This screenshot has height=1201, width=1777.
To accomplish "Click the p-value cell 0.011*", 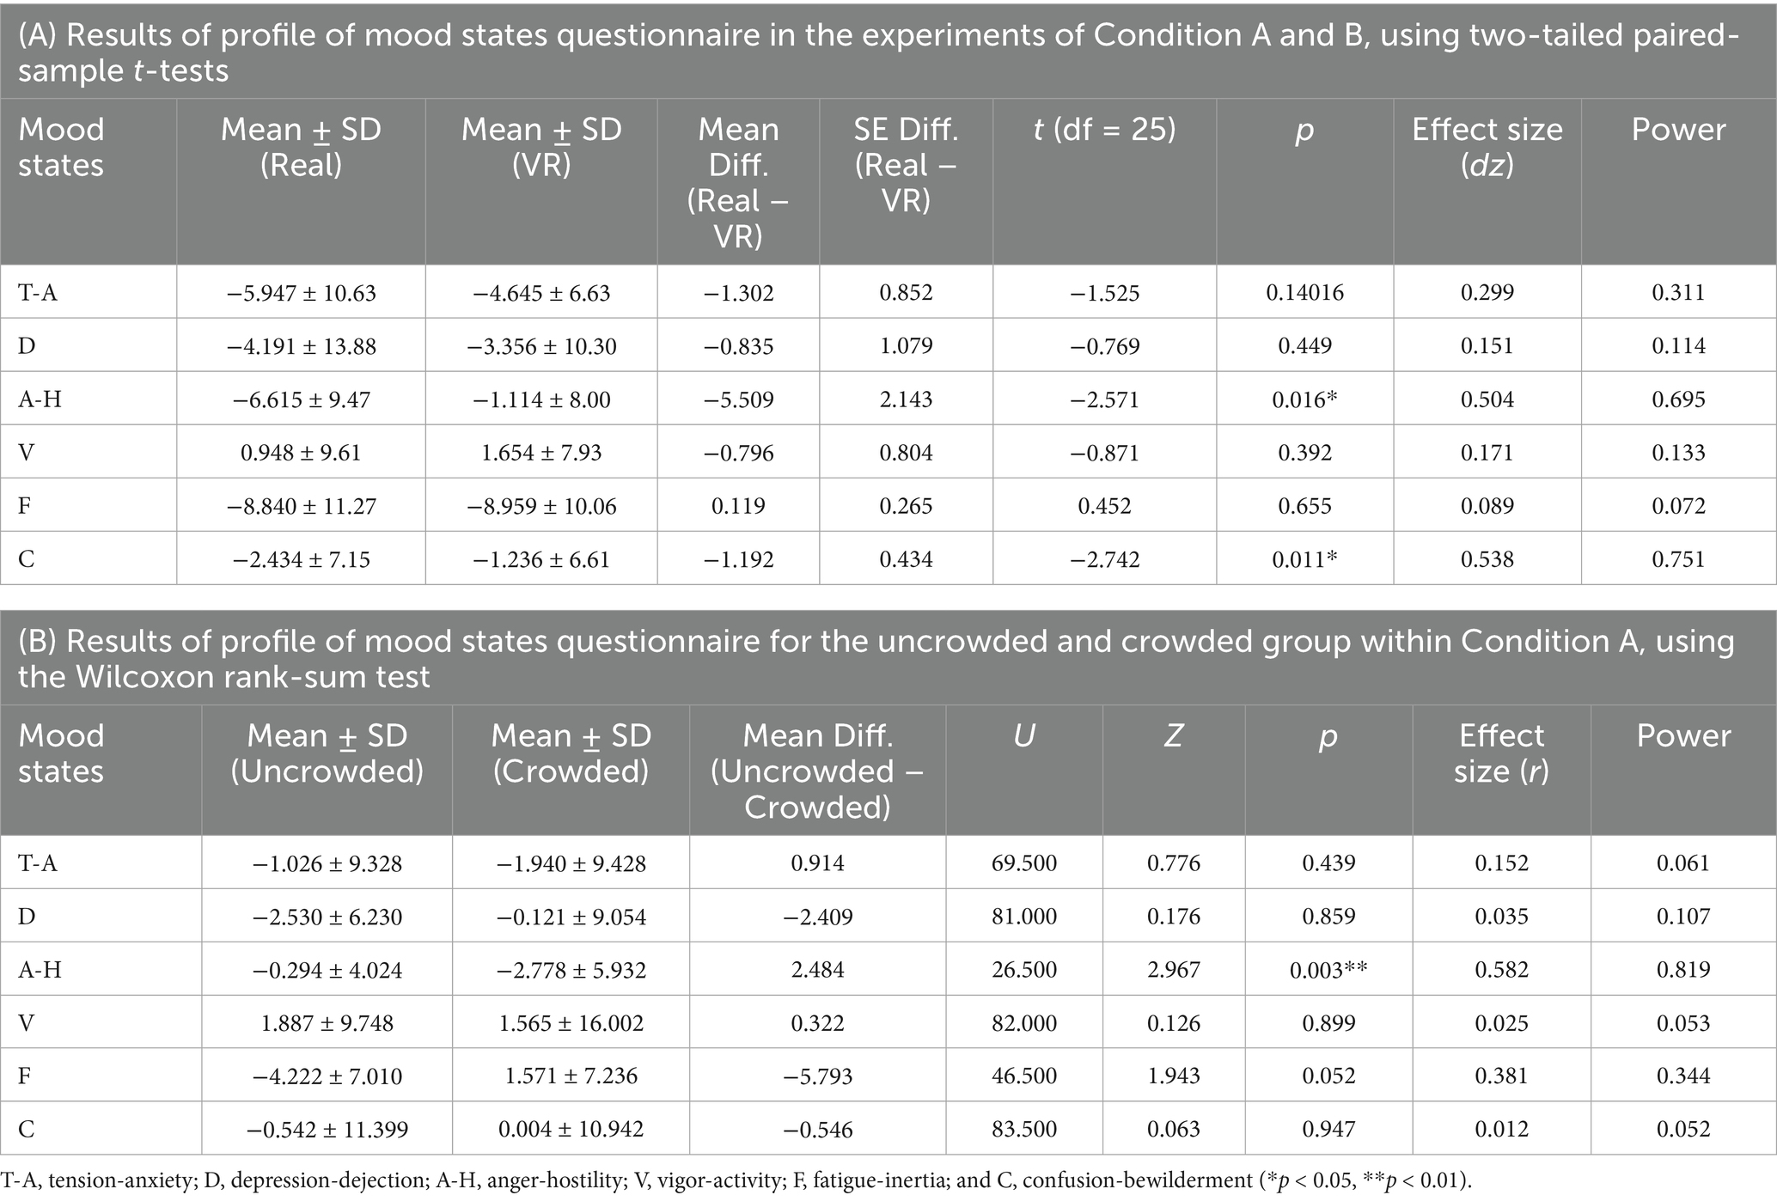I will click(1304, 559).
